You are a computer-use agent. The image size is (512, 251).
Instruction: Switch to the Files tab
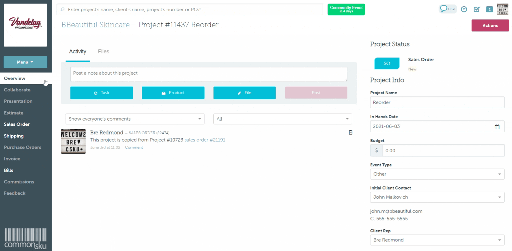coord(103,52)
